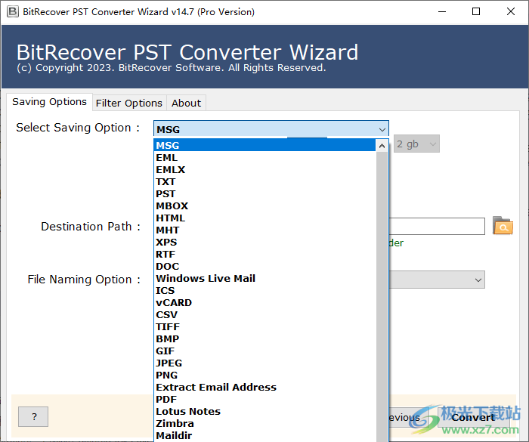Select DOC saving format

click(265, 267)
